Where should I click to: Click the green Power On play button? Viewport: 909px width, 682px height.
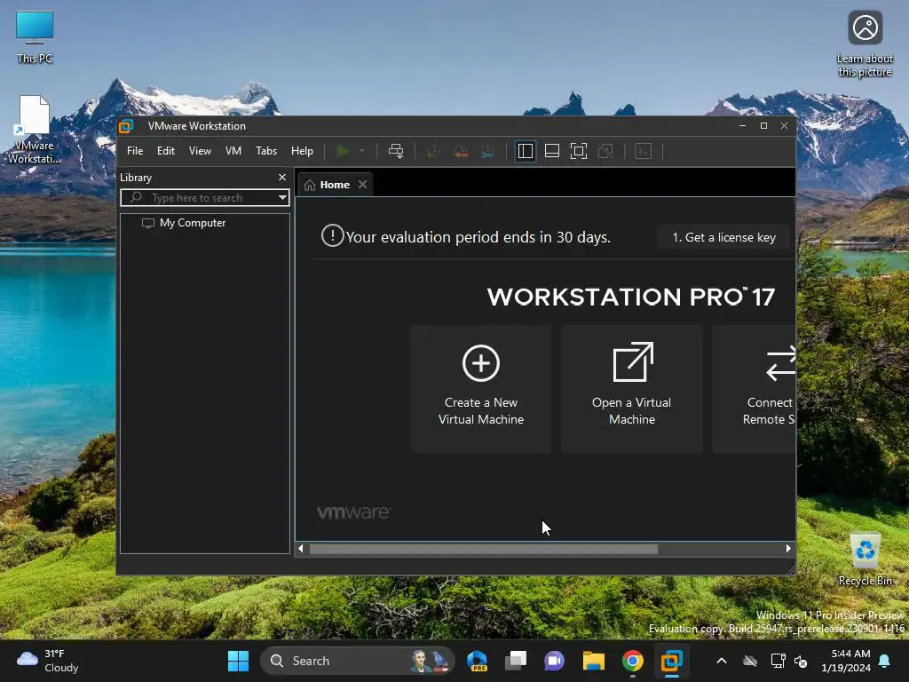[343, 151]
